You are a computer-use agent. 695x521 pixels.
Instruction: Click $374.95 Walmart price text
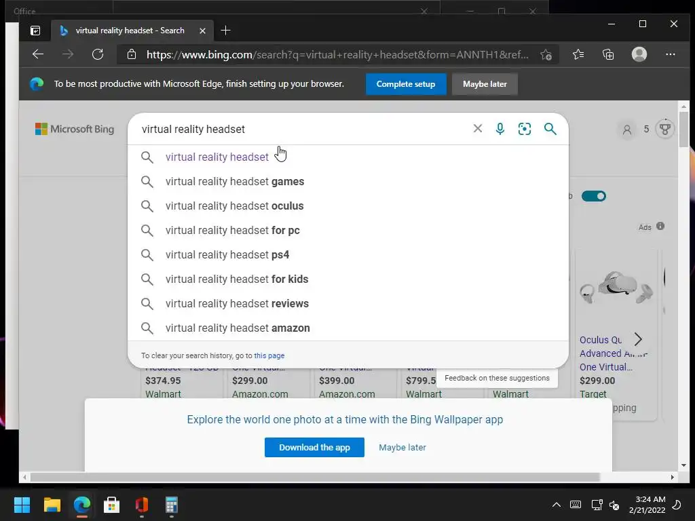coord(163,381)
